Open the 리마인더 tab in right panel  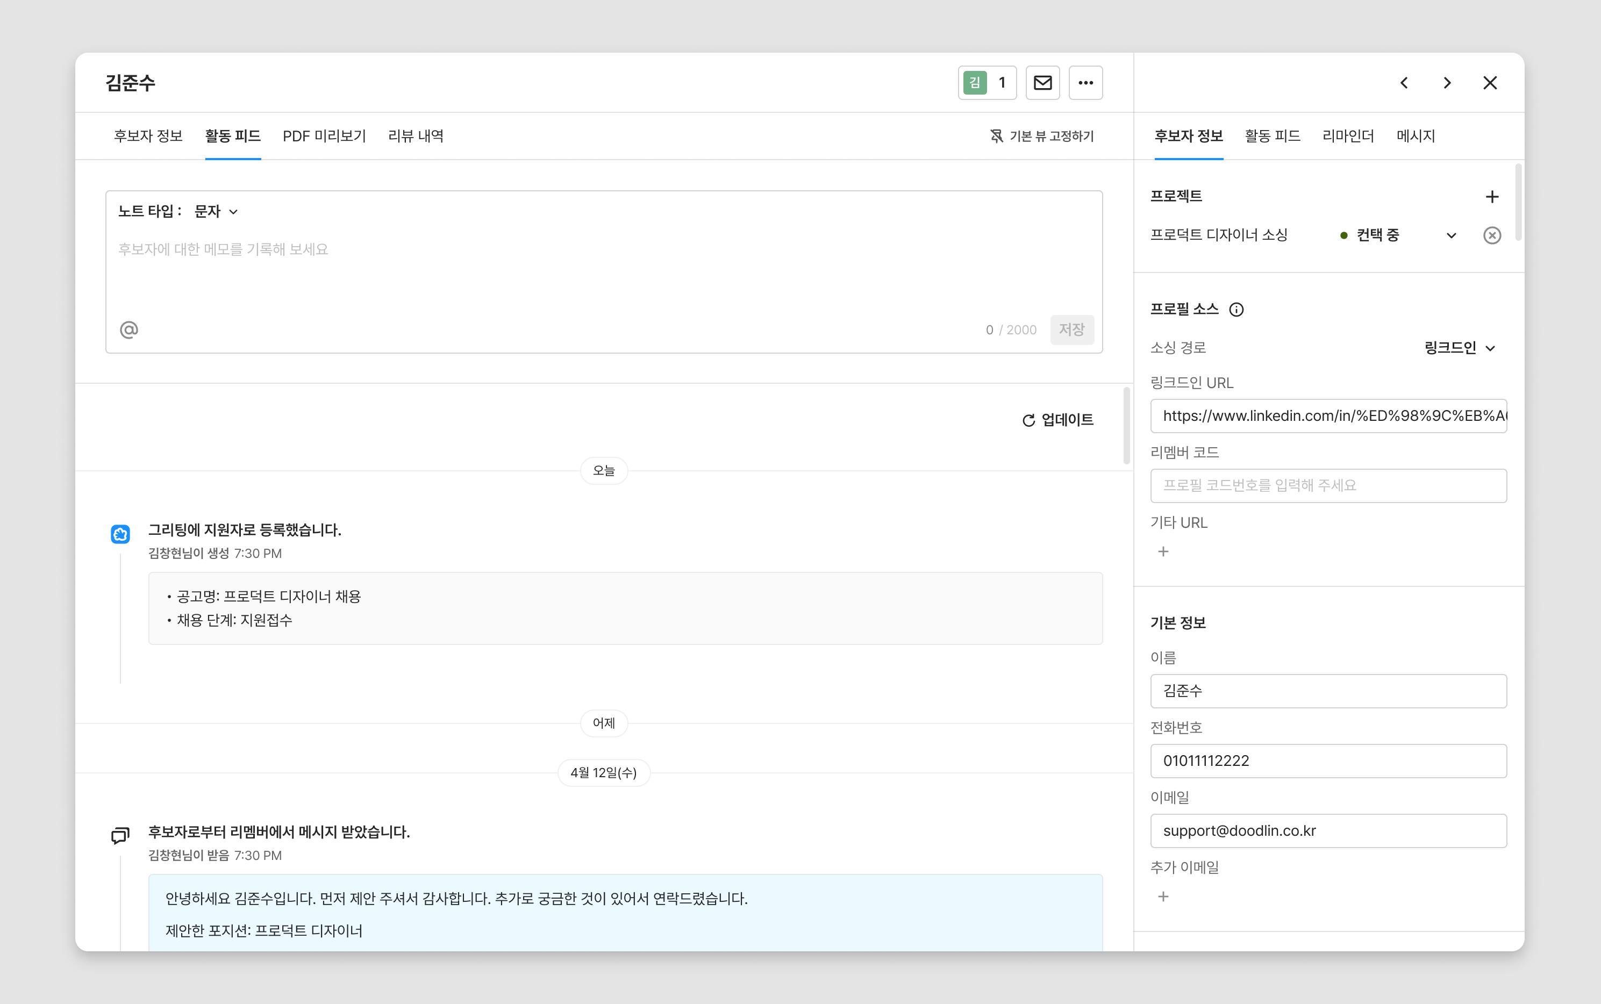point(1348,136)
